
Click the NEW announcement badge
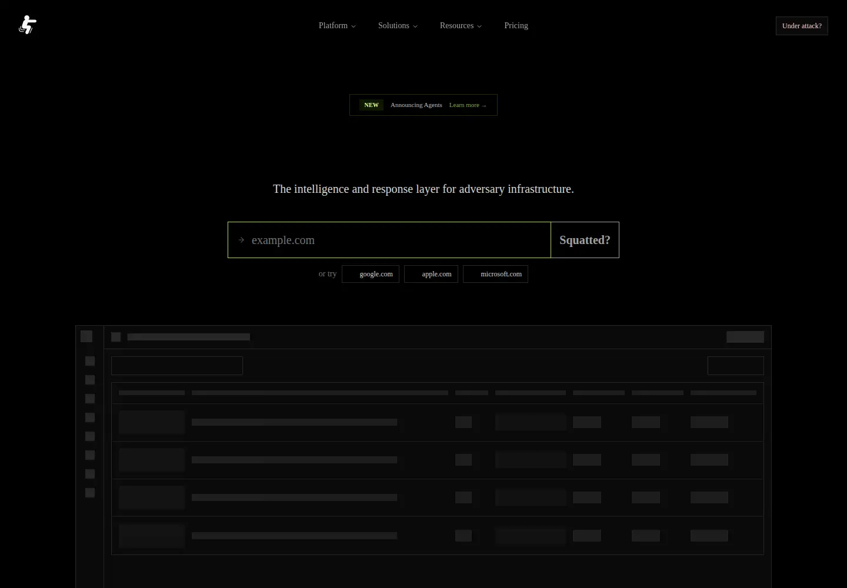(x=371, y=105)
